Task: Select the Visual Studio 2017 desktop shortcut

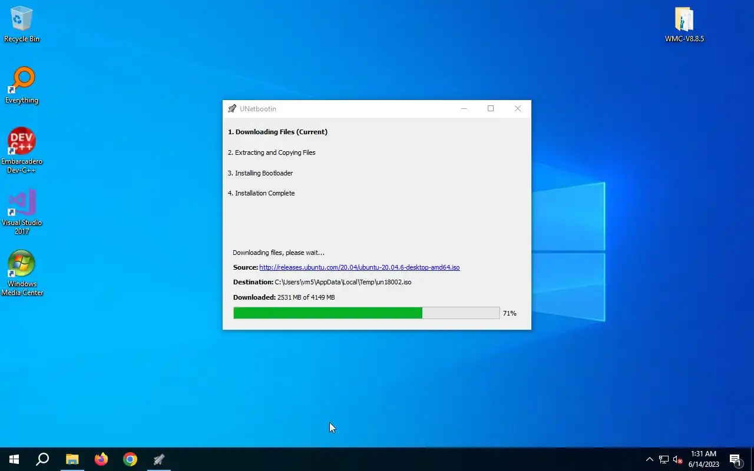Action: [x=22, y=212]
